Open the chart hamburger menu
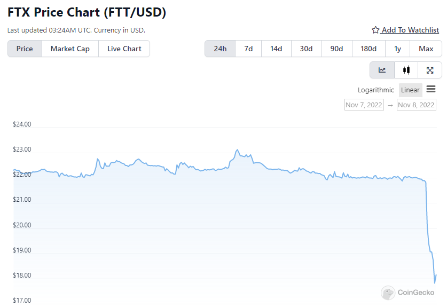Viewport: 447px width, 308px height. [431, 89]
